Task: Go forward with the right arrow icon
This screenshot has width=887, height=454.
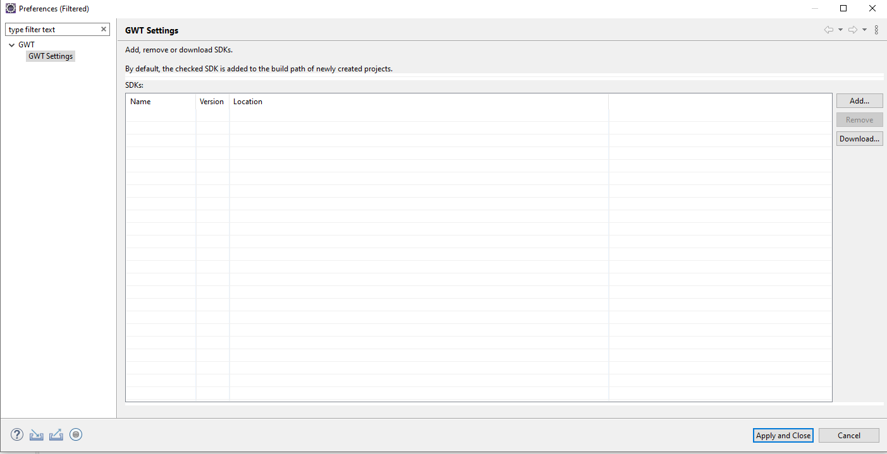Action: pos(852,30)
